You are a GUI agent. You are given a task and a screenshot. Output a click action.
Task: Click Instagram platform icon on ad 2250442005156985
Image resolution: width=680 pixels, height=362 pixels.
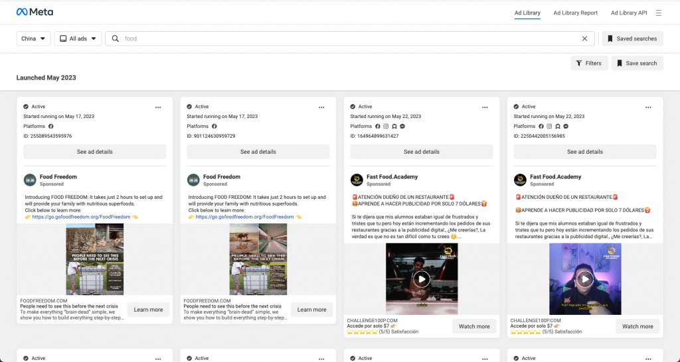pos(549,127)
